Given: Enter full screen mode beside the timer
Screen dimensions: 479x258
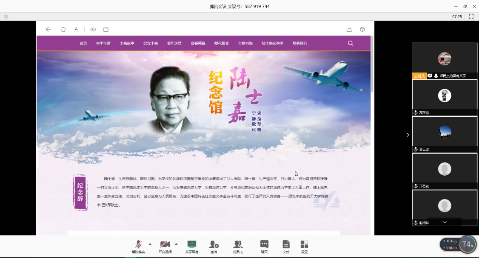Looking at the screenshot, I should pyautogui.click(x=471, y=17).
